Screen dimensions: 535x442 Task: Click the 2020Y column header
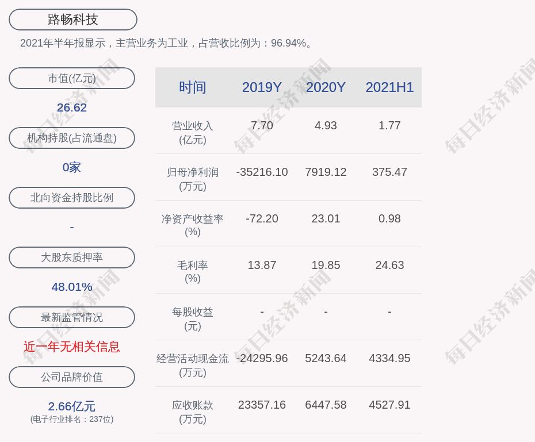coord(326,87)
